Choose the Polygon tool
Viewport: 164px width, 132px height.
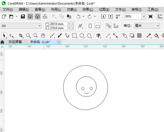point(89,35)
